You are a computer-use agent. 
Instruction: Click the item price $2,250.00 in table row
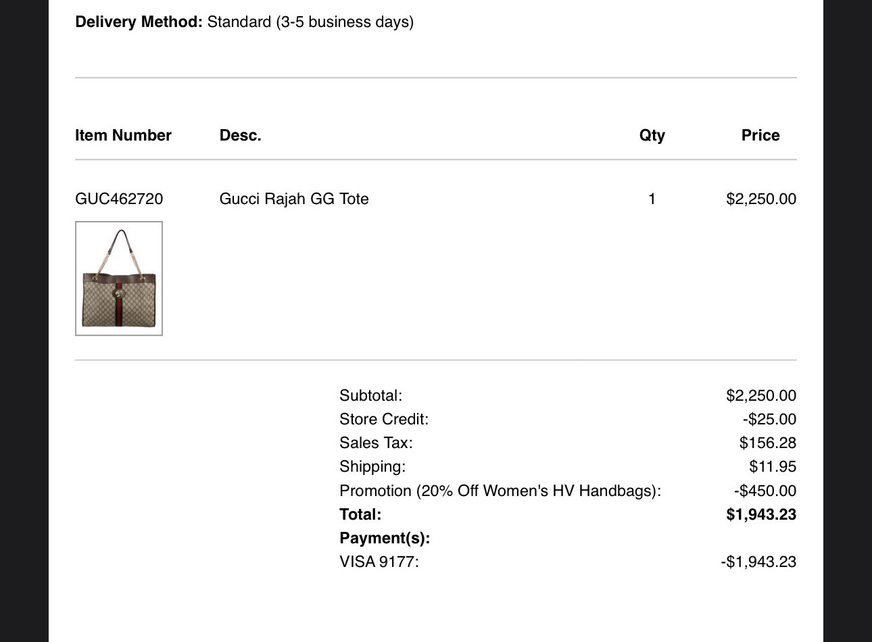click(761, 199)
